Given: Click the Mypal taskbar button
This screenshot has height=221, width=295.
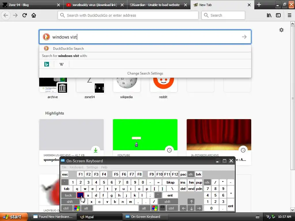Looking at the screenshot, I should tap(99, 217).
